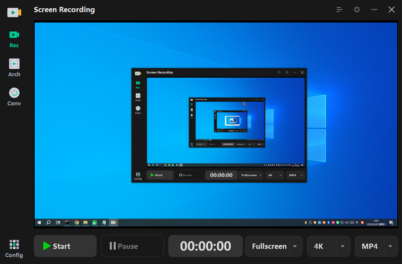
Task: Switch to the Arch recordings archive
Action: click(14, 68)
